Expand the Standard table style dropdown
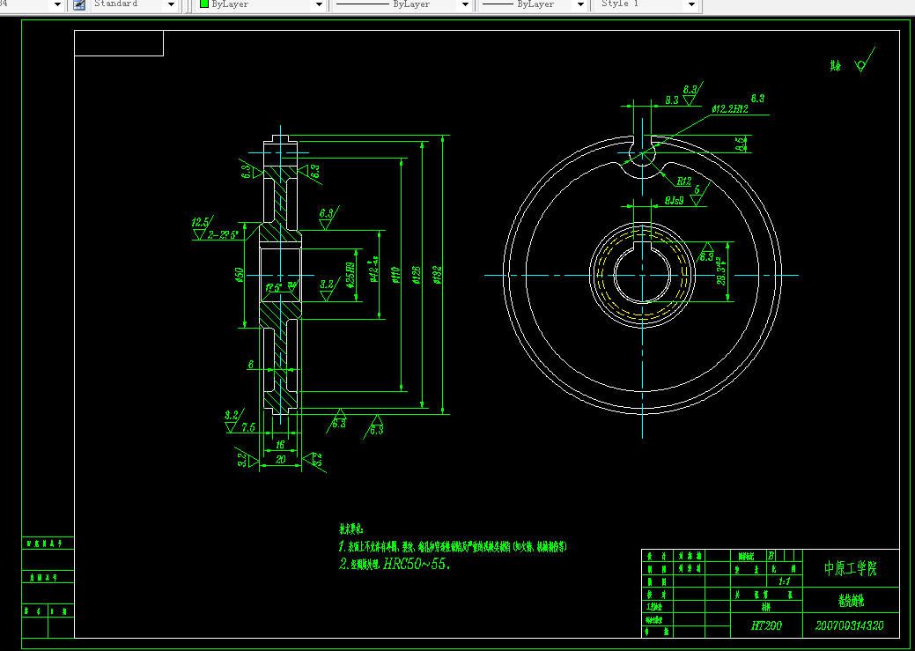915x651 pixels. click(x=171, y=4)
